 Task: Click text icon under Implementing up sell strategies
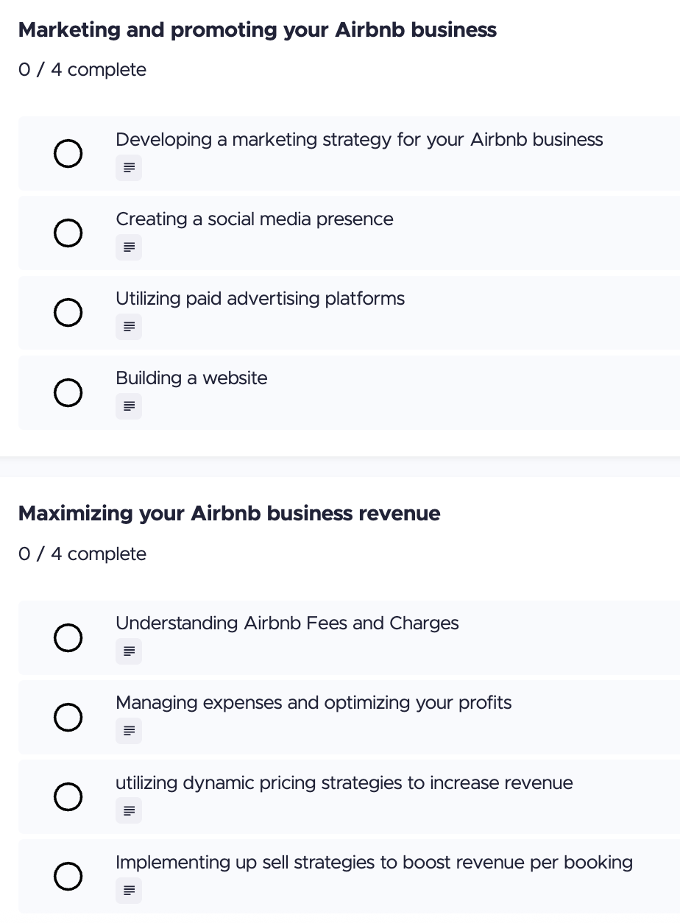coord(129,891)
